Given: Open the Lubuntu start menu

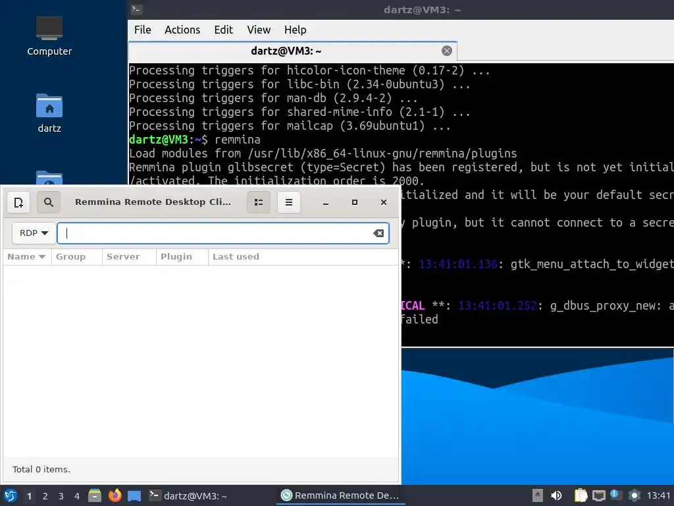Looking at the screenshot, I should point(11,495).
